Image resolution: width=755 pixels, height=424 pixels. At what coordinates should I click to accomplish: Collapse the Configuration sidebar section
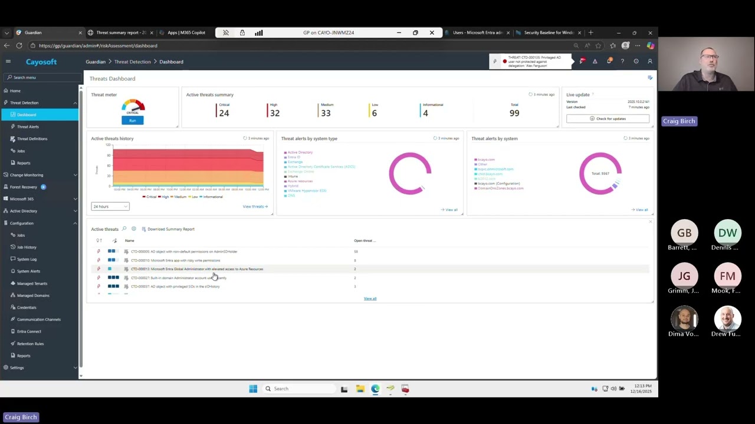tap(75, 223)
